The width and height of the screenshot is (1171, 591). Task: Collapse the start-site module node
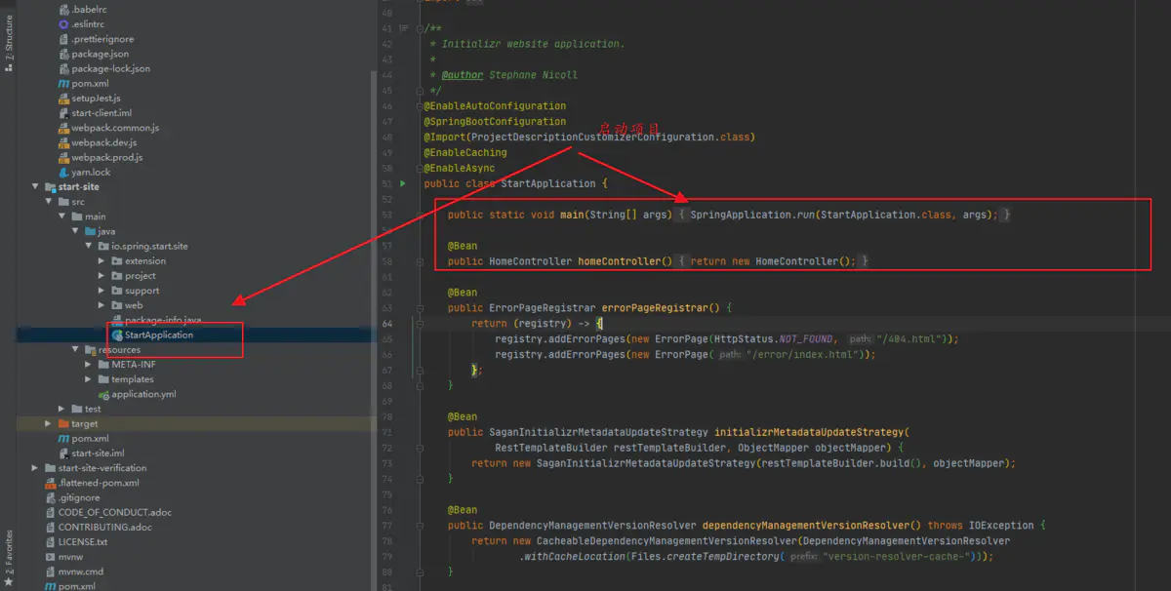(x=36, y=187)
